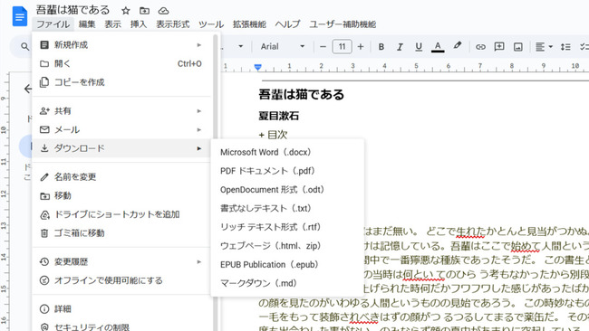Decrease font size with minus button
589x331 pixels.
(323, 47)
